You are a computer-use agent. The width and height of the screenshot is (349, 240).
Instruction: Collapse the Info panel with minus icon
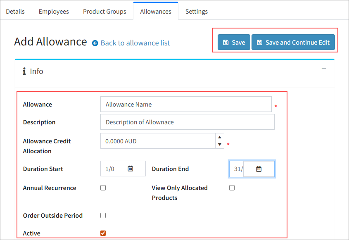click(324, 68)
